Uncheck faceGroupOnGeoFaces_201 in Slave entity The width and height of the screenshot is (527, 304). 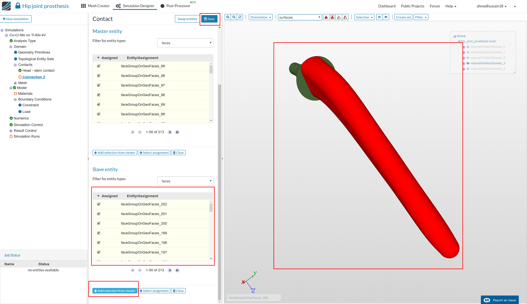coord(99,214)
